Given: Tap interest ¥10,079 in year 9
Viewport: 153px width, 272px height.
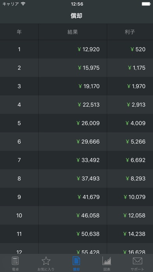Looking at the screenshot, I should pos(134,197).
